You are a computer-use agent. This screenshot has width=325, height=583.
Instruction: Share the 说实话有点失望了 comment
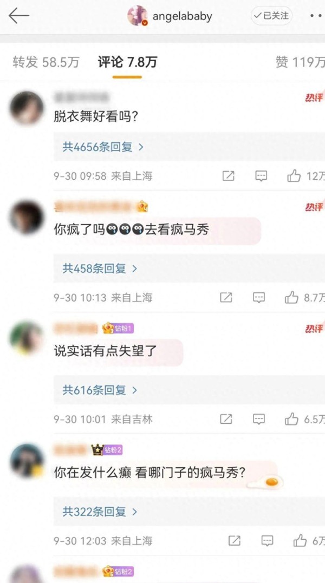226,420
